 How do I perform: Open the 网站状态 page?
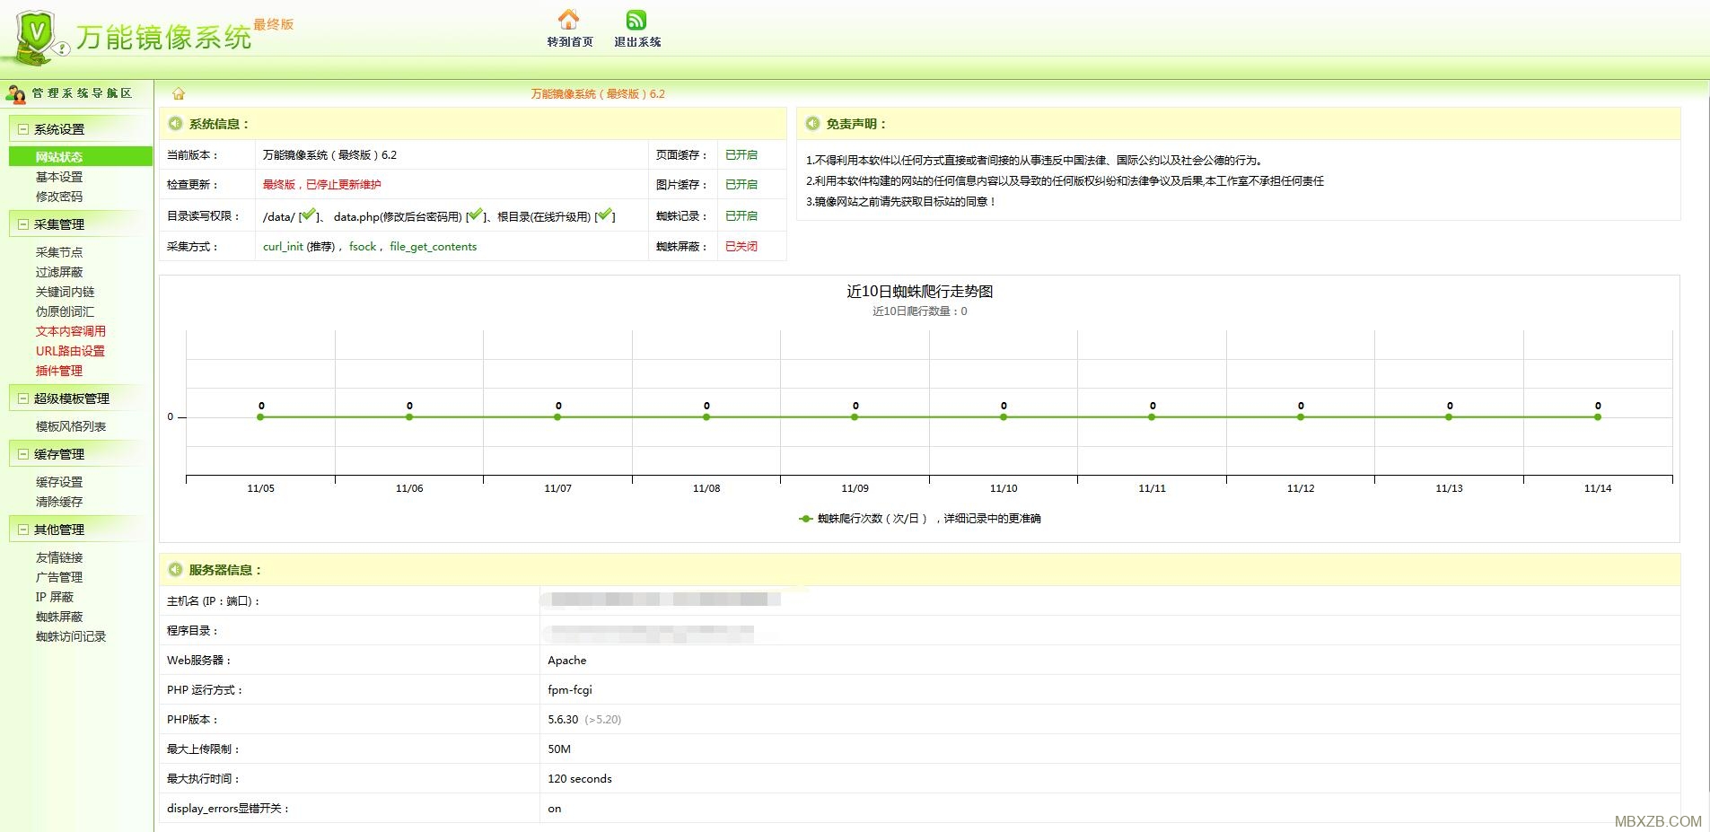pyautogui.click(x=58, y=155)
